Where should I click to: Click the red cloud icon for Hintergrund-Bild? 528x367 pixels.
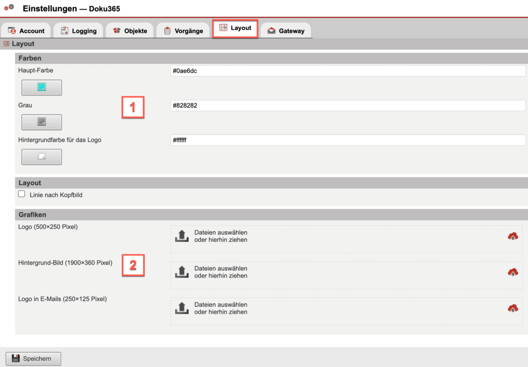pos(514,272)
